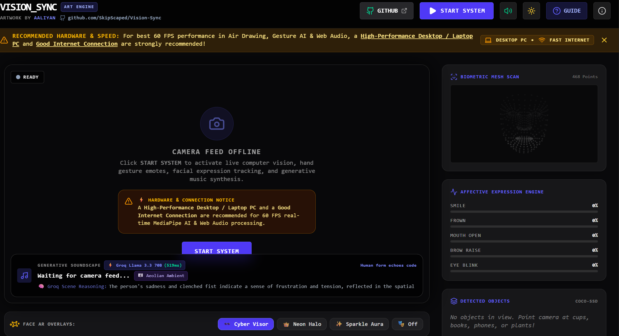
Task: Open the GUIDE help button
Action: pos(566,11)
